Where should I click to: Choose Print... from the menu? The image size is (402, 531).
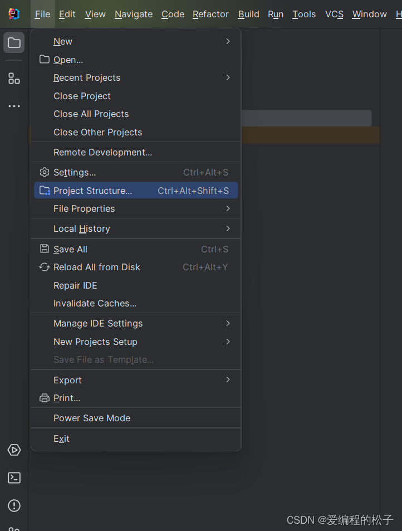pyautogui.click(x=136, y=398)
